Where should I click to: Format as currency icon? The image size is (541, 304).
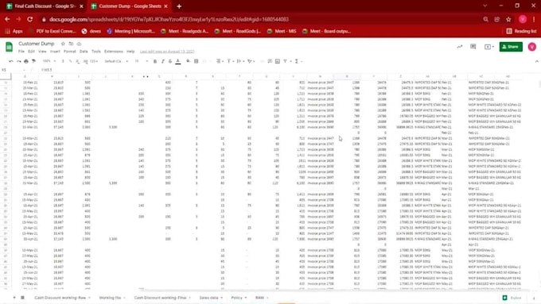click(63, 61)
